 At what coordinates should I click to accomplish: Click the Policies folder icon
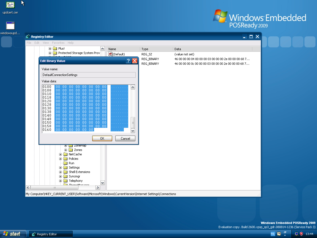[x=65, y=159]
